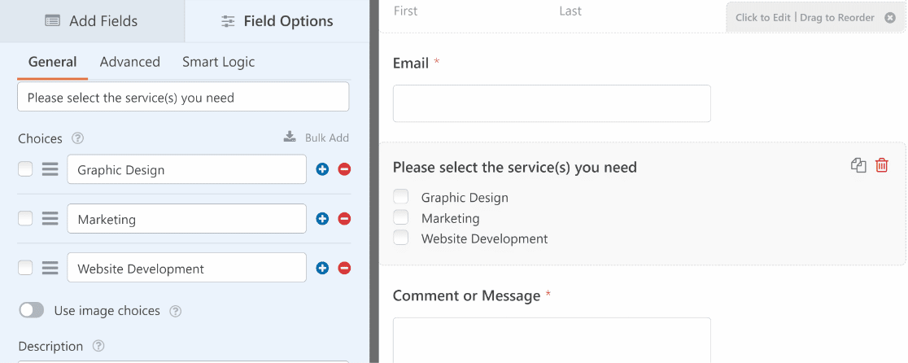Image resolution: width=908 pixels, height=363 pixels.
Task: Switch to the Advanced tab
Action: [129, 62]
